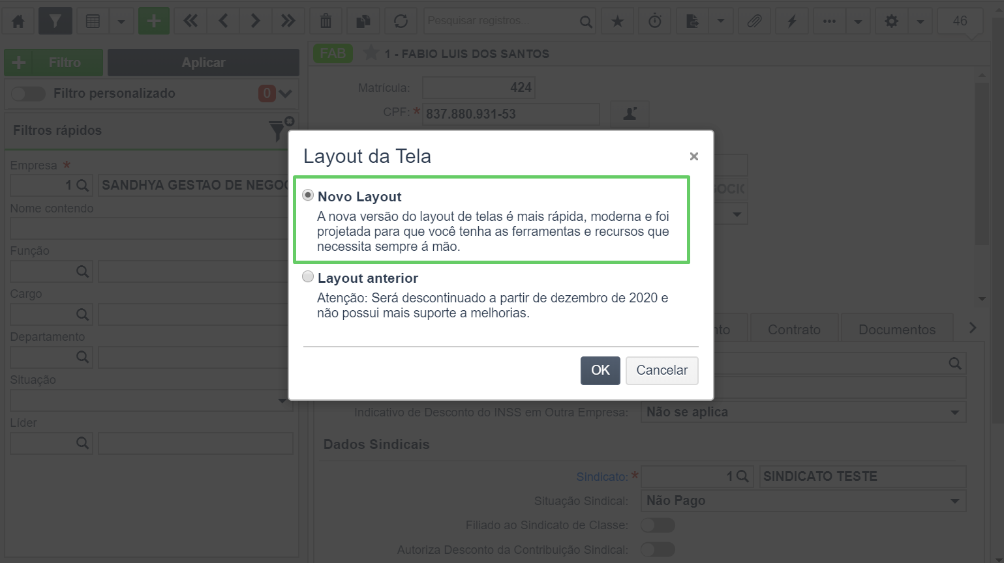
Task: Click the lightning bolt actions icon
Action: pyautogui.click(x=792, y=21)
